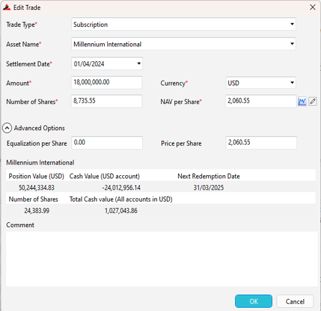321x311 pixels.
Task: Open the Settlement Date picker
Action: click(x=139, y=63)
